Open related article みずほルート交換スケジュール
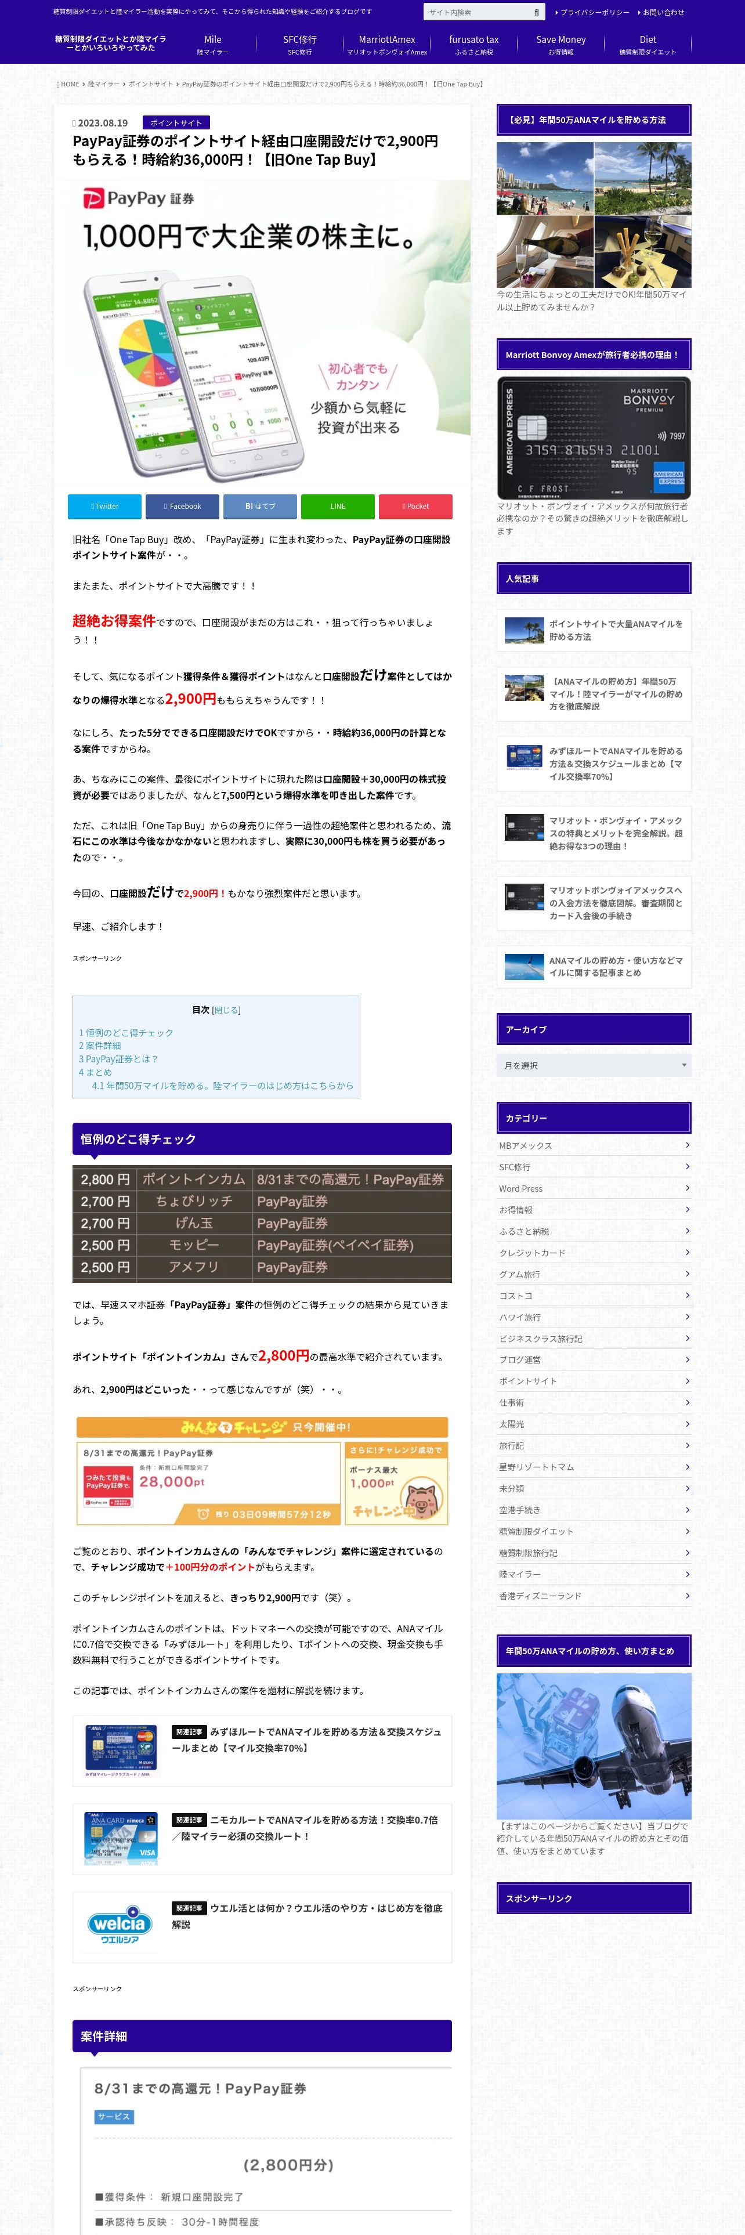The image size is (745, 2235). (262, 1750)
